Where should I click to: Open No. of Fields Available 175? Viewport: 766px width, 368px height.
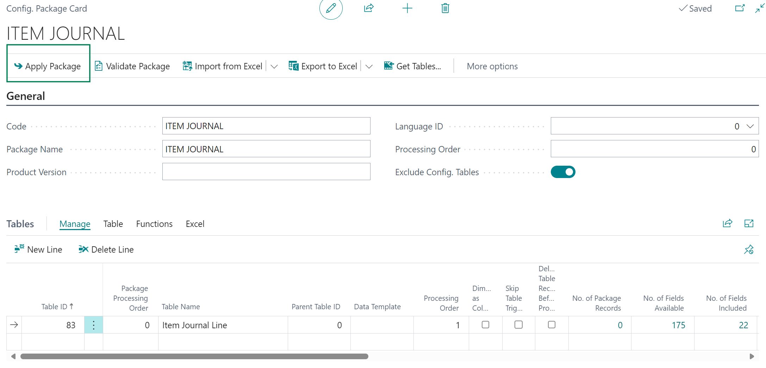[678, 325]
